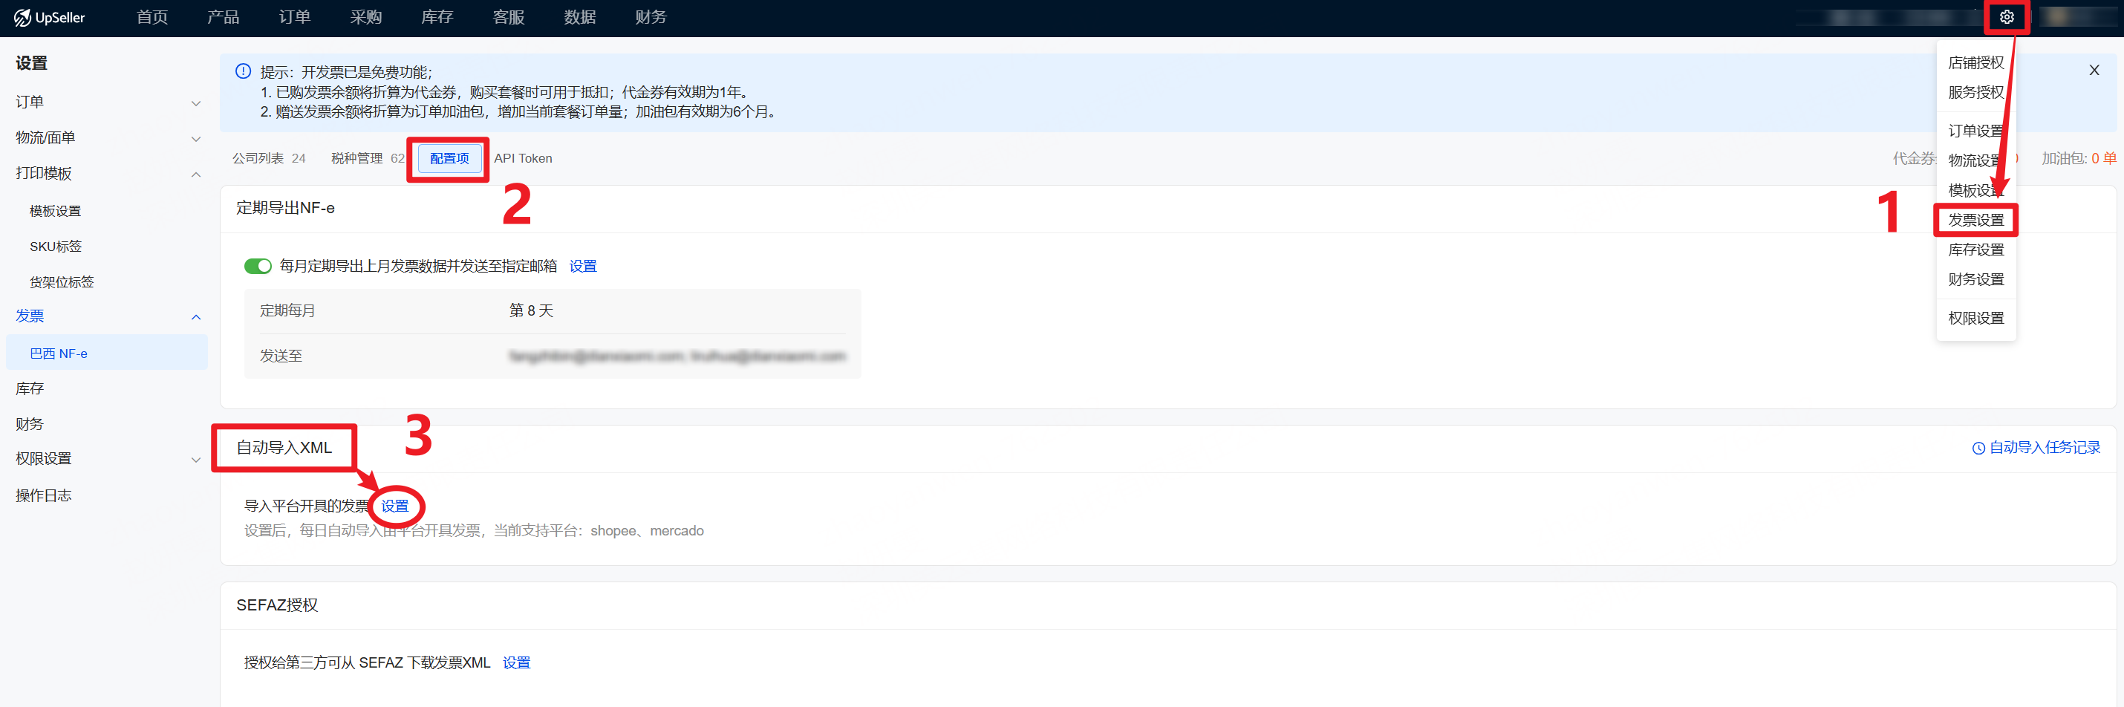Open 自动导入任务记录 history link
Viewport: 2124px width, 707px height.
(x=2036, y=448)
